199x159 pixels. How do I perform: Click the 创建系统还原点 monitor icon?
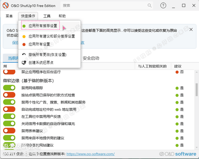pyautogui.click(x=24, y=62)
